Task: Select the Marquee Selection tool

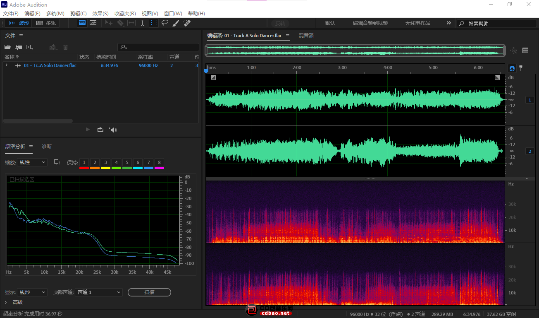Action: coord(154,23)
